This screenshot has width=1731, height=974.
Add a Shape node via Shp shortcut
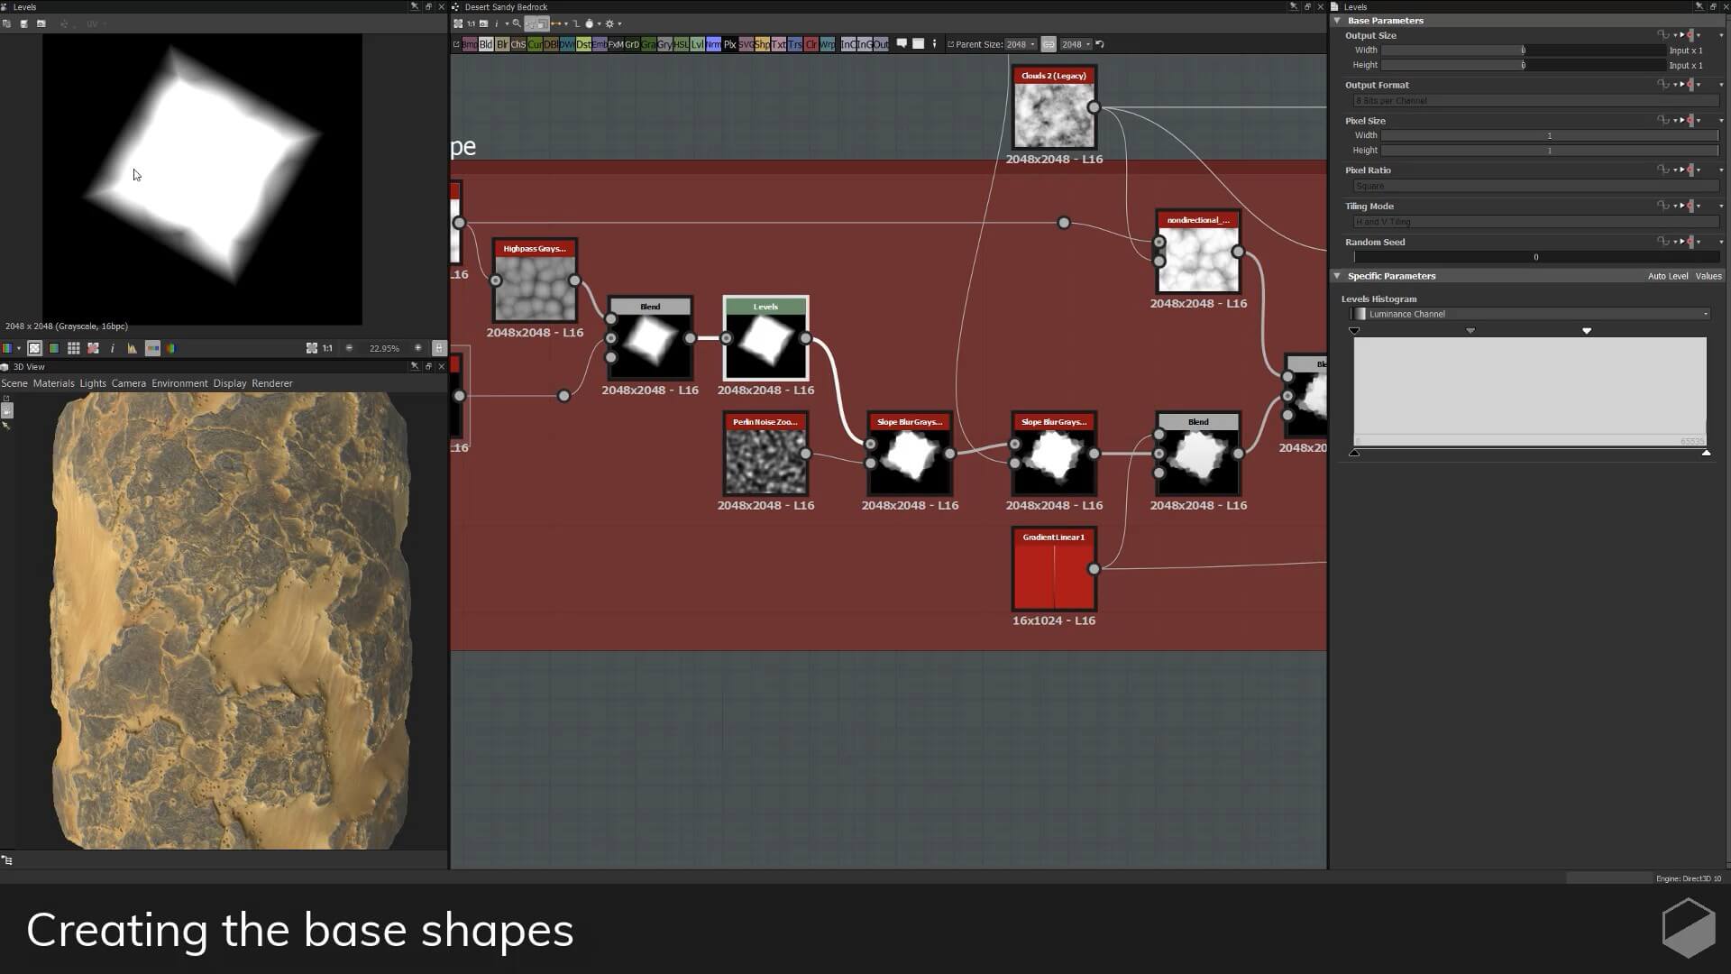[762, 44]
